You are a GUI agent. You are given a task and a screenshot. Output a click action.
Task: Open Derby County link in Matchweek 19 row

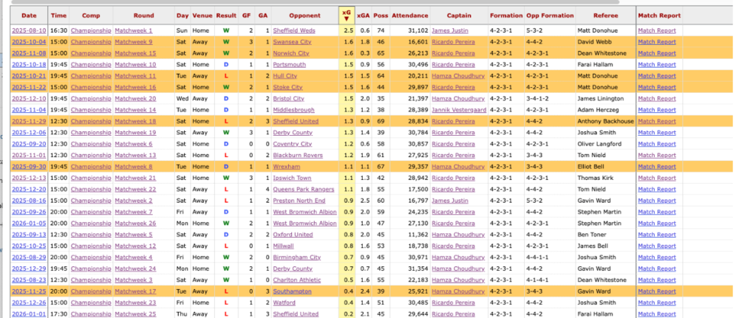(x=293, y=133)
